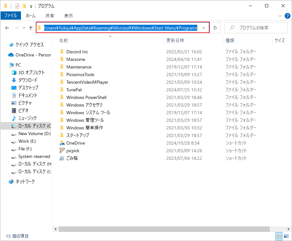The width and height of the screenshot is (292, 241).
Task: Select the Windows 管理ツール folder
Action: point(85,120)
